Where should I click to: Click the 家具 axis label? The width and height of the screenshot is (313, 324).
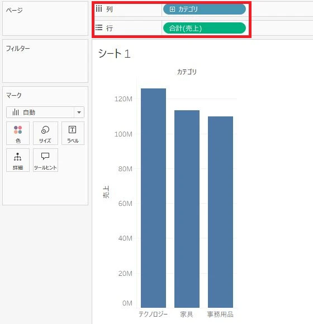[187, 314]
